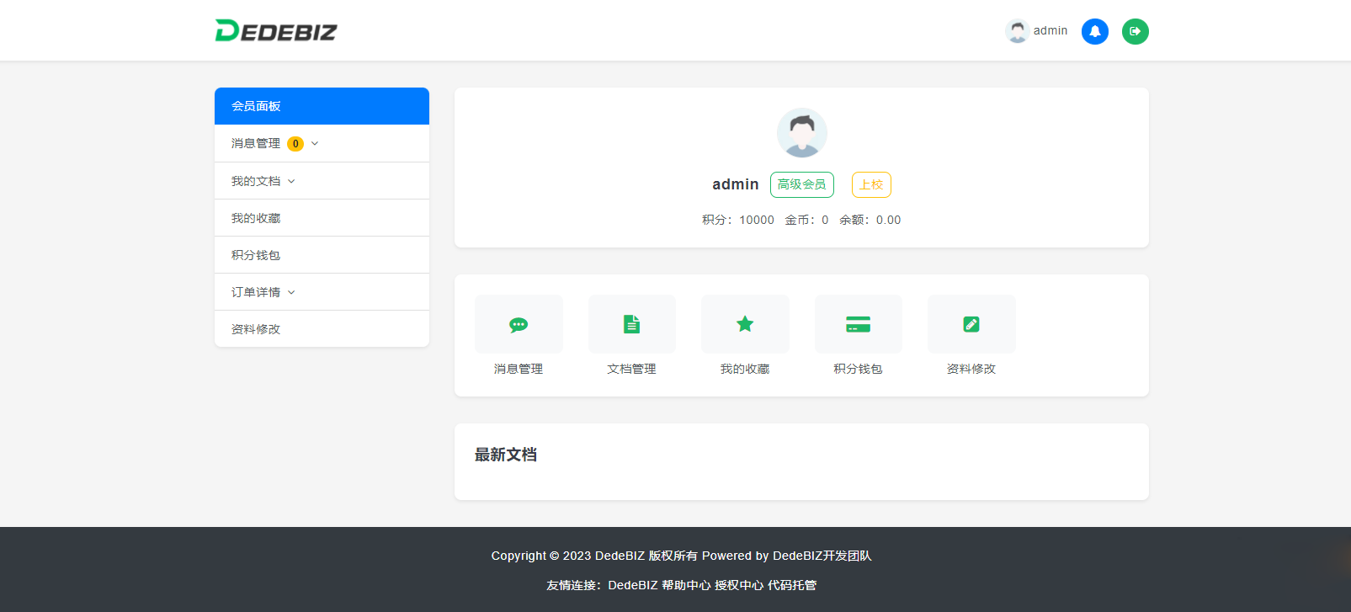Click the admin name under the avatar
Viewport: 1351px width, 612px height.
tap(736, 184)
